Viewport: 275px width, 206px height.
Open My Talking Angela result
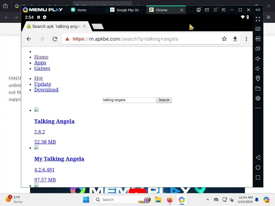click(59, 159)
